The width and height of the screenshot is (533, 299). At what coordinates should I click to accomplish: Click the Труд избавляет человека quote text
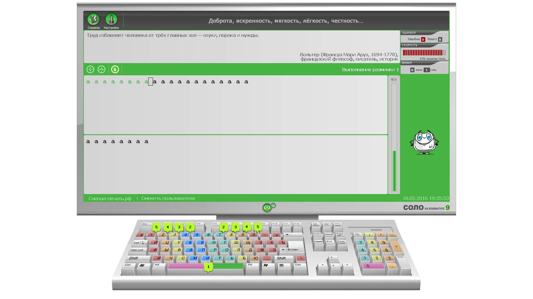coord(173,35)
